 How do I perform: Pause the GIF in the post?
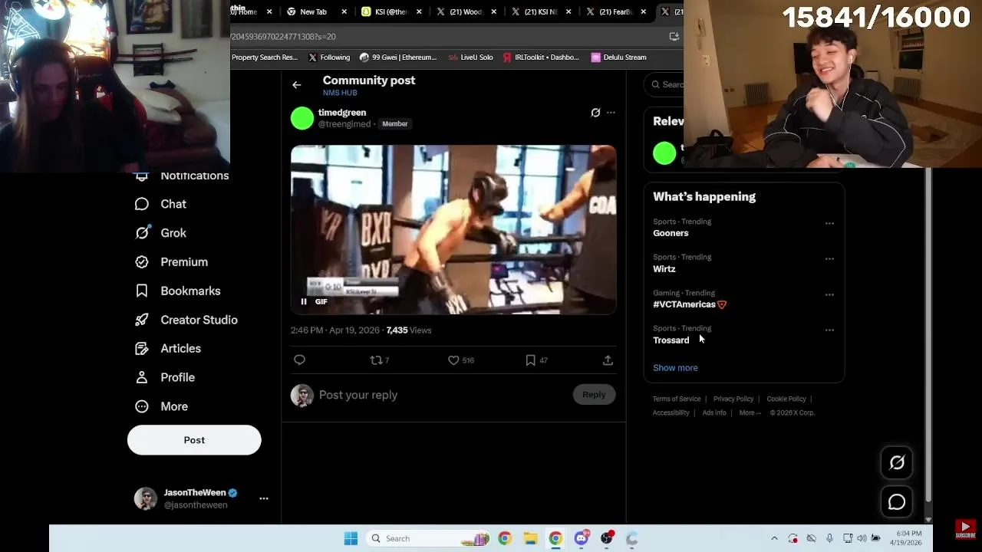pyautogui.click(x=304, y=302)
